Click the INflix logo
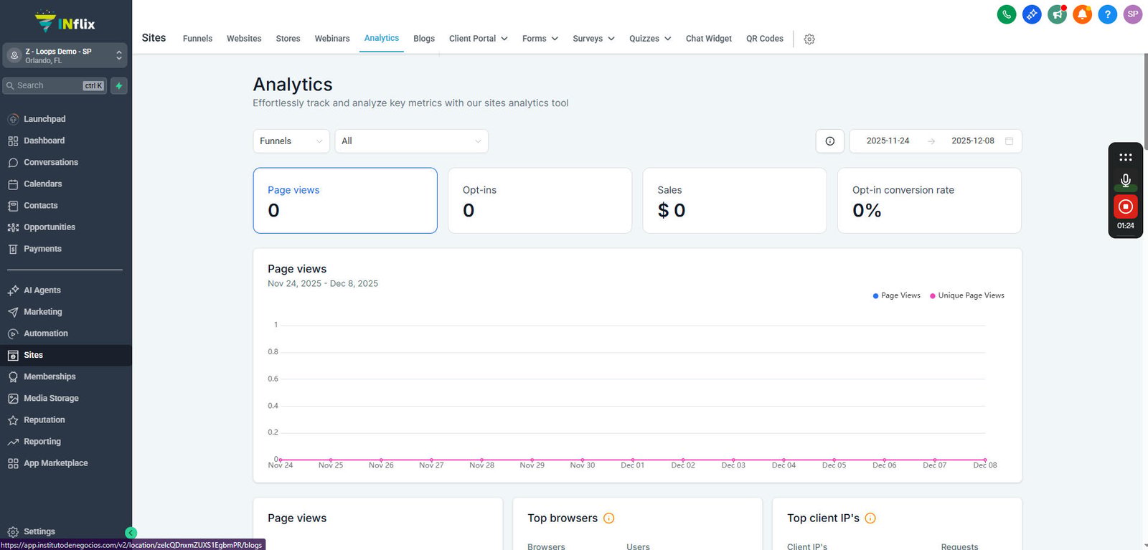The height and width of the screenshot is (550, 1148). 65,22
